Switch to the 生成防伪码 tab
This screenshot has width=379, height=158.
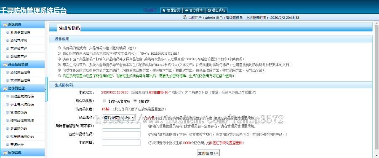point(69,28)
